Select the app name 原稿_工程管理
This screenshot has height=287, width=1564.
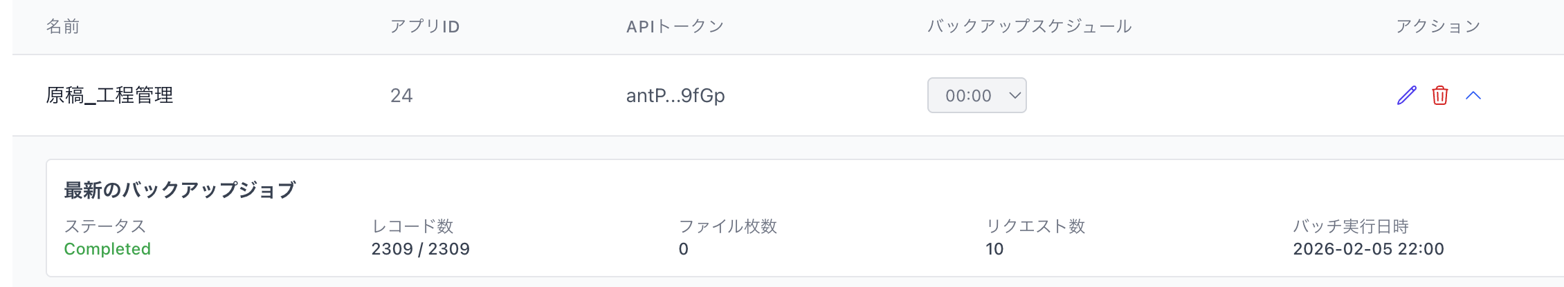pos(109,95)
